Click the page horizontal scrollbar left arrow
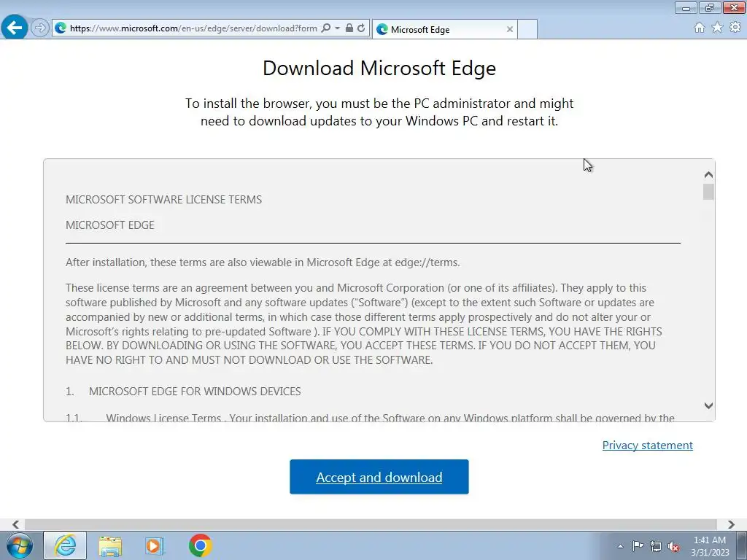 (16, 524)
